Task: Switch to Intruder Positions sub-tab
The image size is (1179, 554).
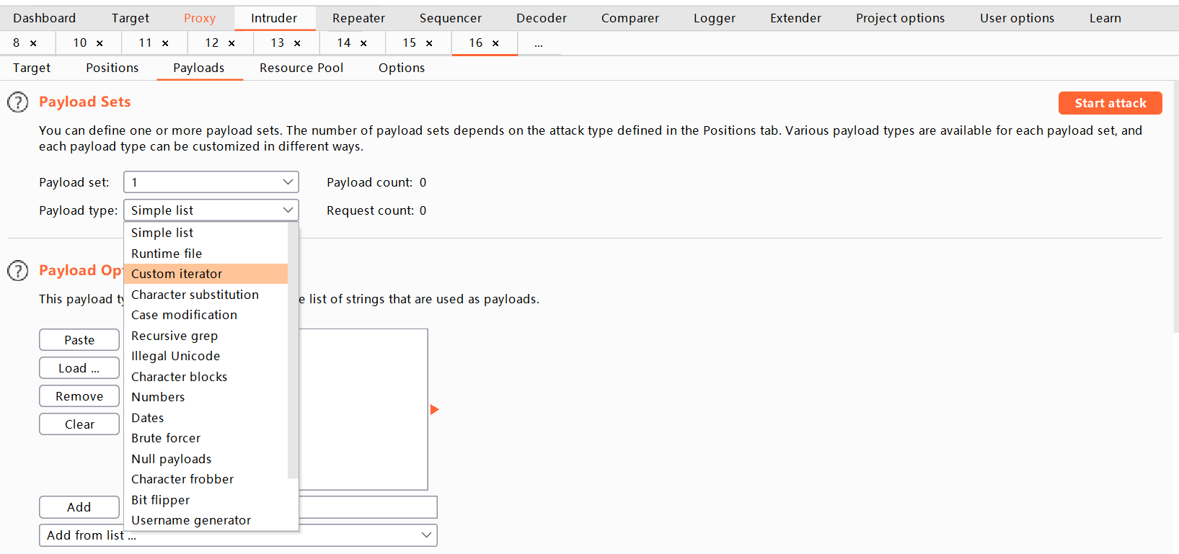Action: 112,68
